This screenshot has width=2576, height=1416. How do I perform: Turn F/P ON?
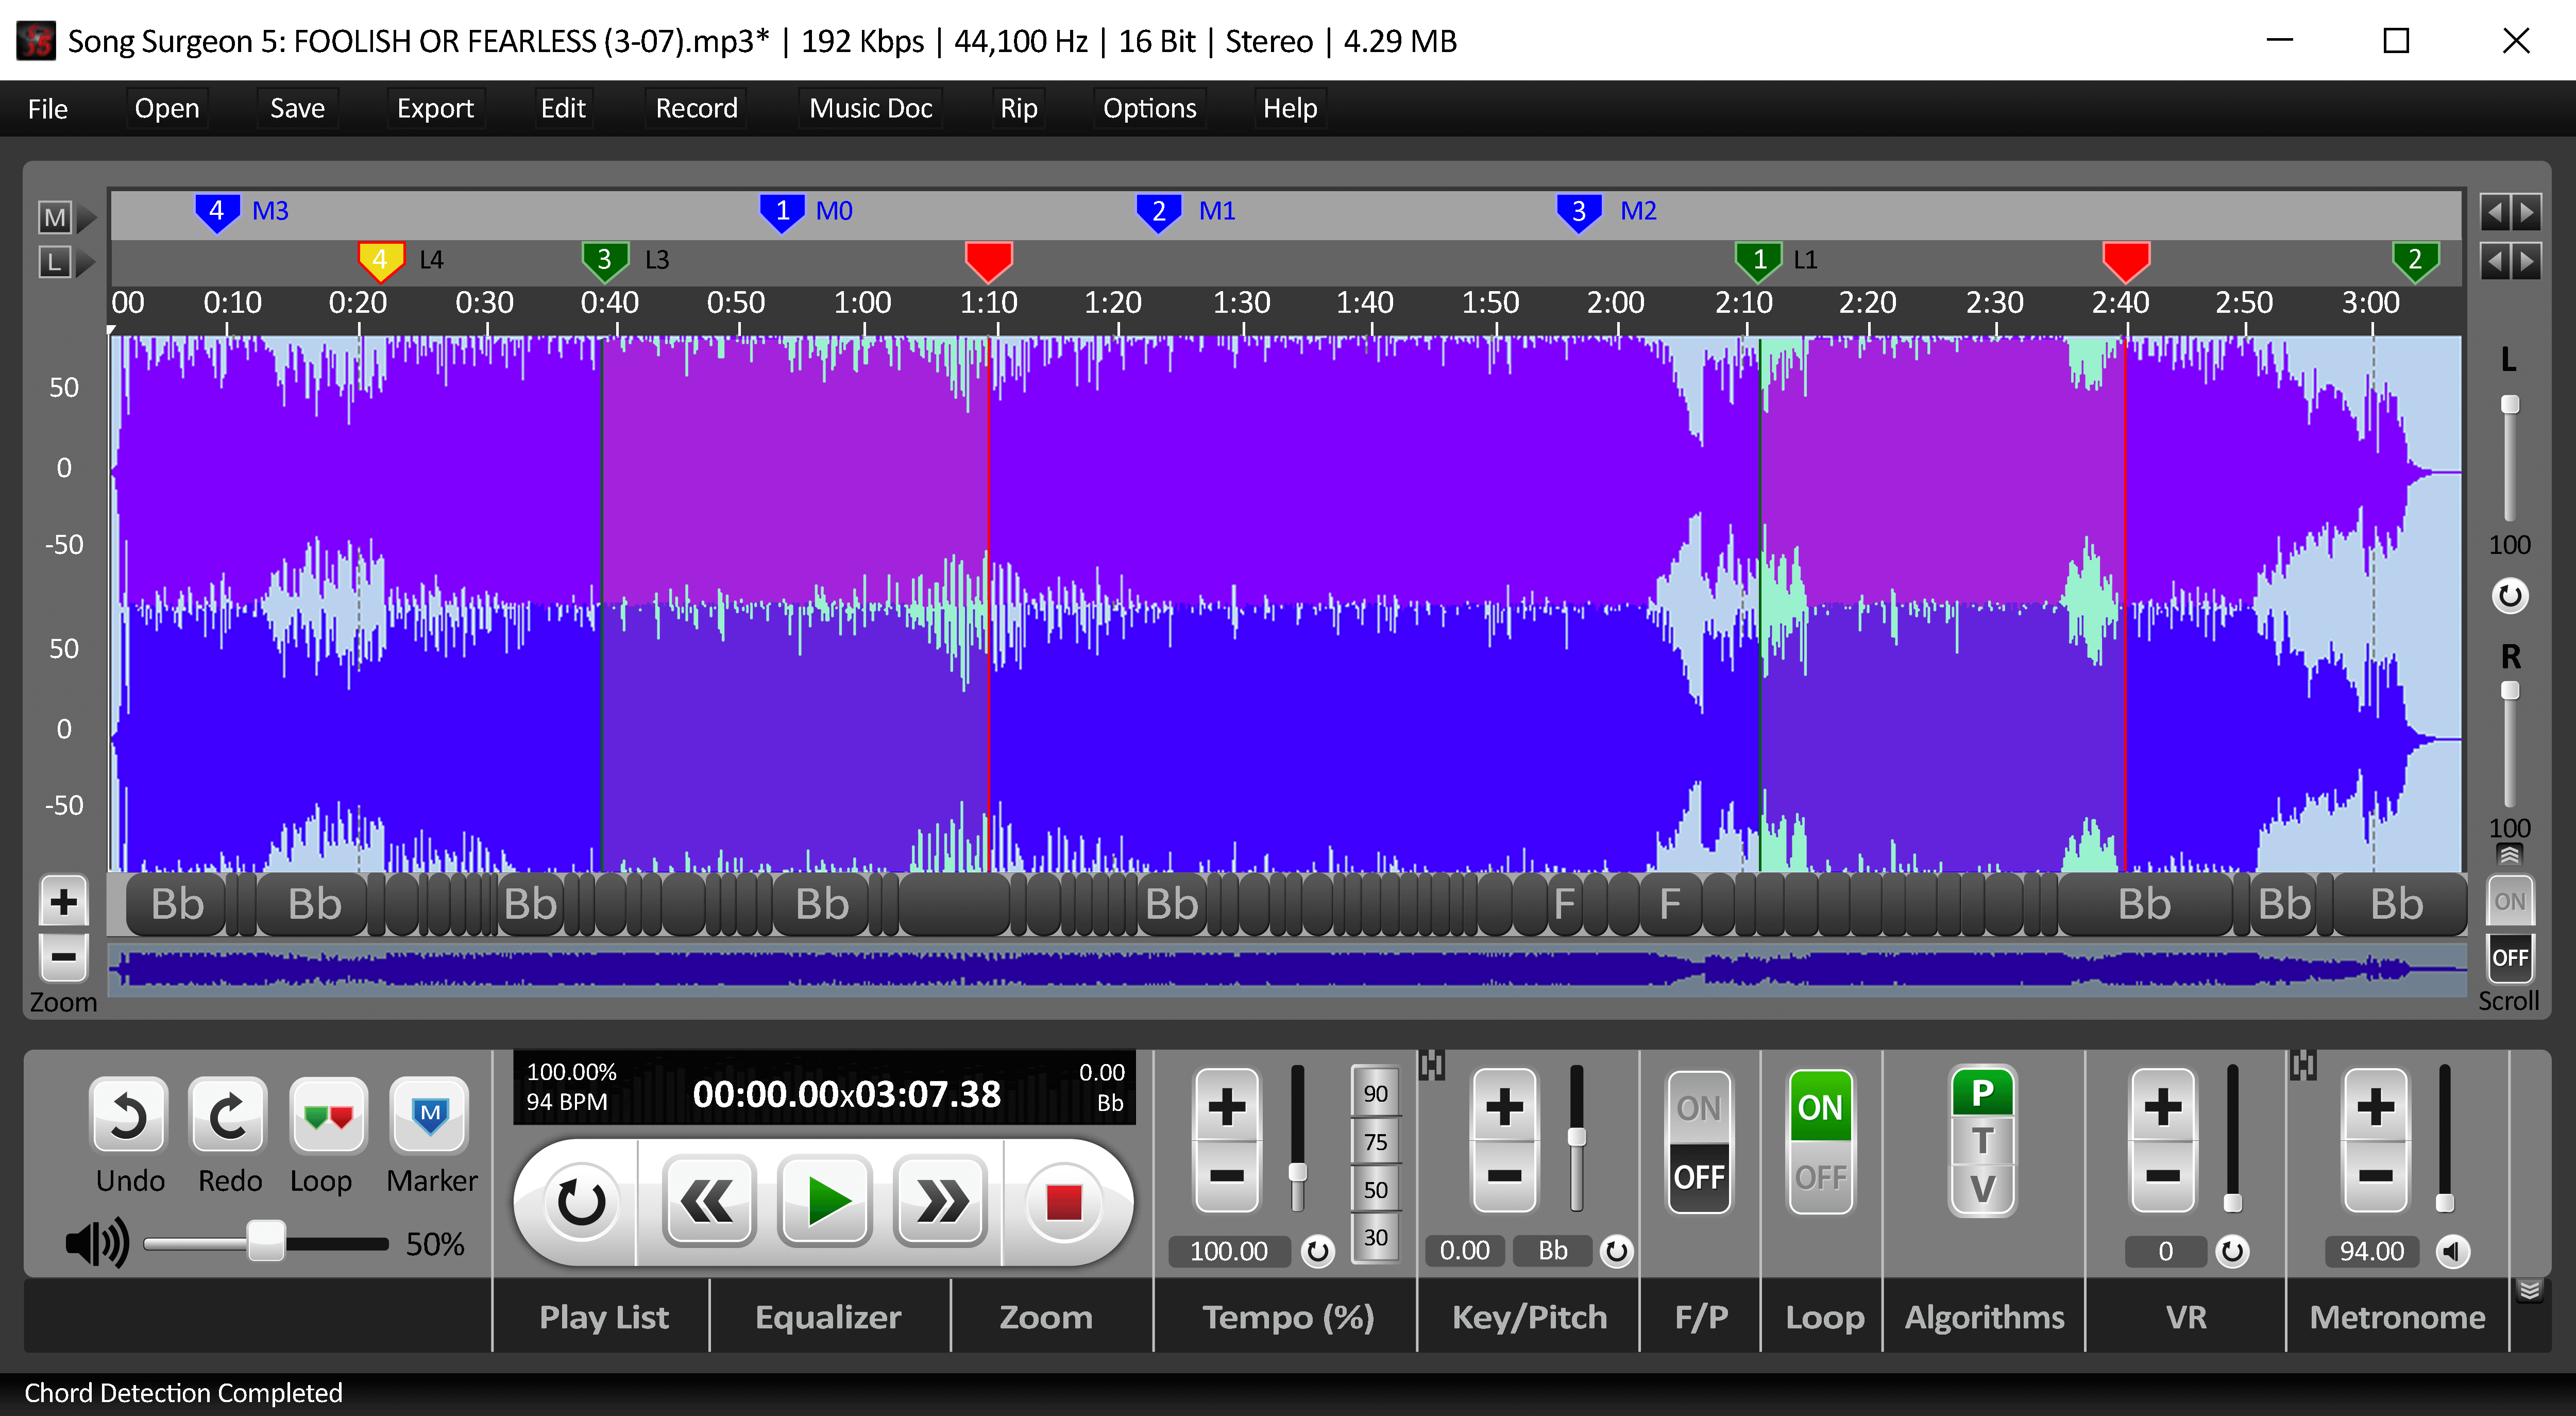1698,1108
